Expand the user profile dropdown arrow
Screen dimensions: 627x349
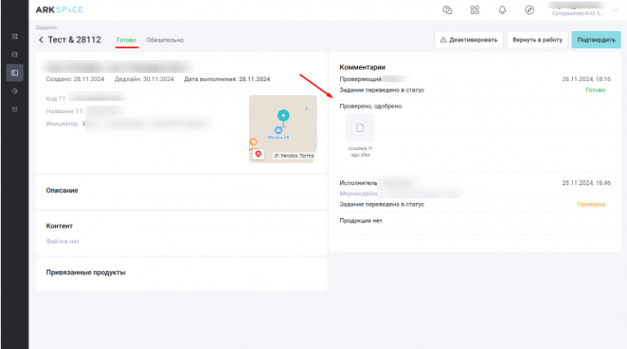click(x=615, y=10)
